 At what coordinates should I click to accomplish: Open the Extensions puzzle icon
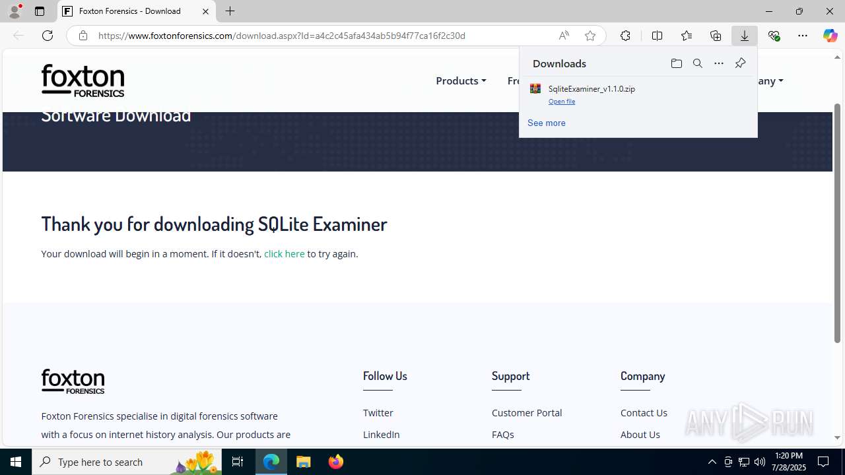[x=625, y=36]
